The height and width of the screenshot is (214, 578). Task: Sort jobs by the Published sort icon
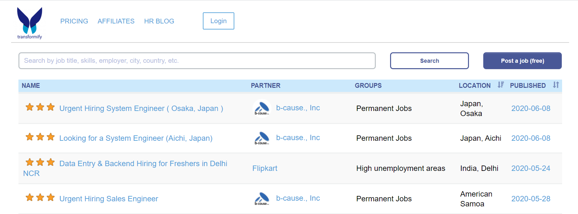556,85
